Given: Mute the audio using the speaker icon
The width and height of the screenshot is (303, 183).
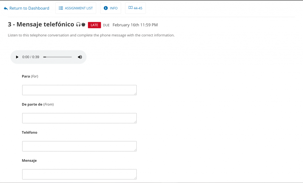Looking at the screenshot, I should 80,57.
